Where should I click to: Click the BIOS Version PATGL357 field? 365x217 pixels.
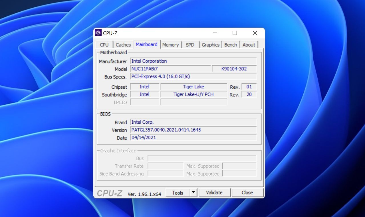pos(193,130)
